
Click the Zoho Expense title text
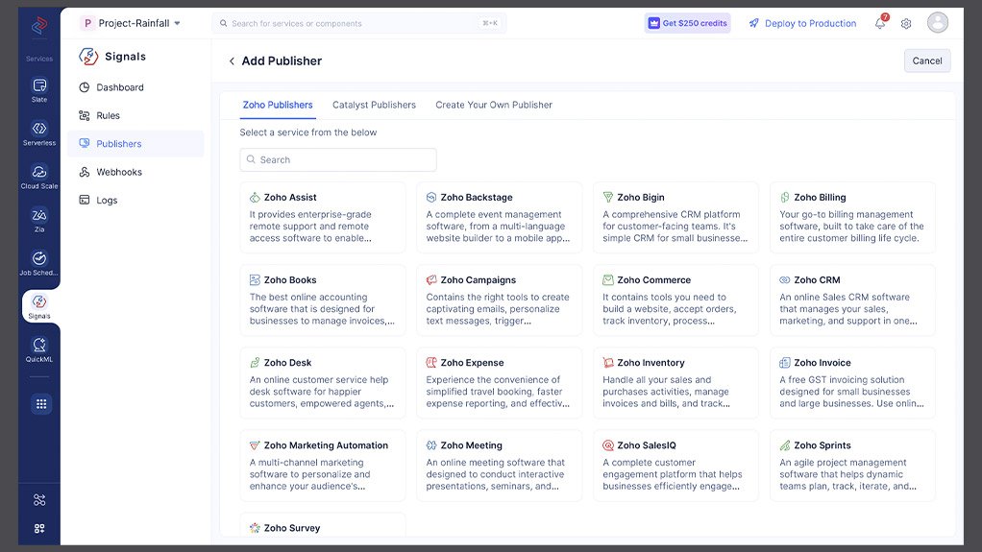click(472, 362)
